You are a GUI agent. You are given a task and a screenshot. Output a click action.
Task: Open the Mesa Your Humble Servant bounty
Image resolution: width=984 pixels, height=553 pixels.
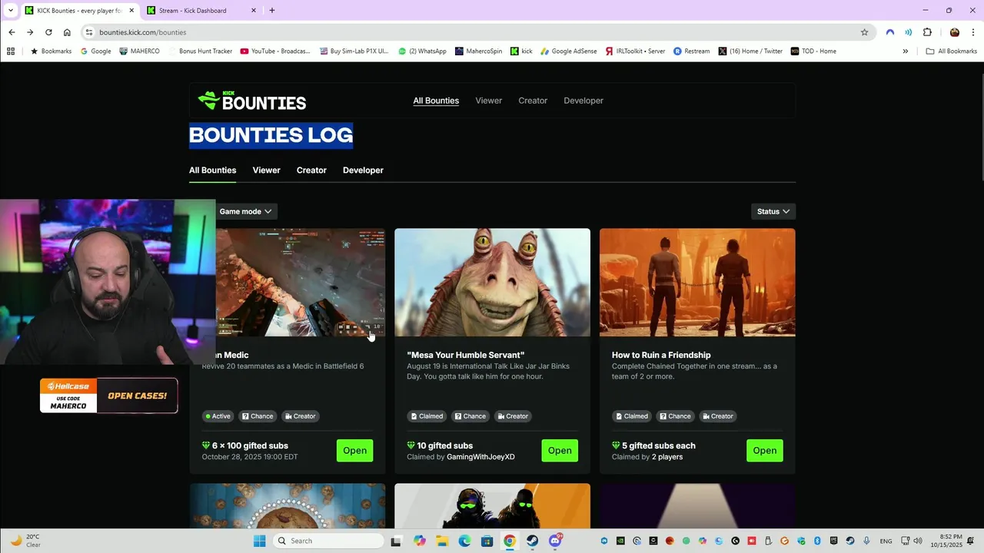[x=560, y=451]
